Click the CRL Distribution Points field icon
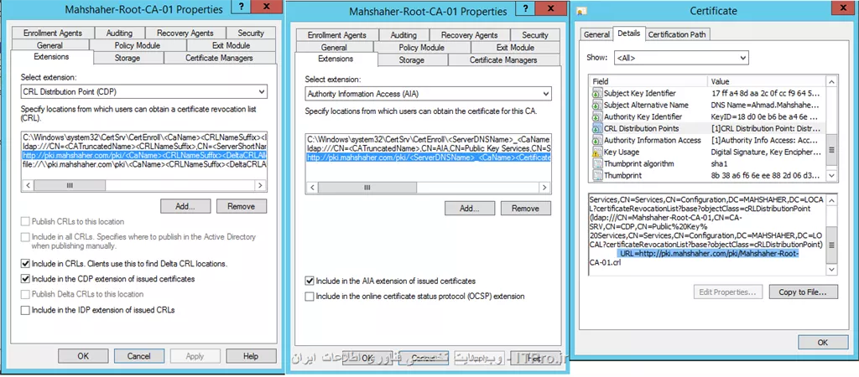This screenshot has width=859, height=377. [596, 128]
